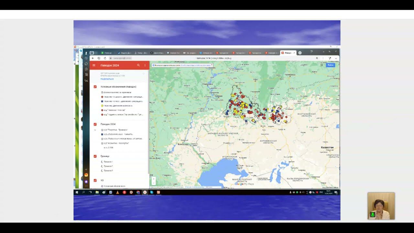The width and height of the screenshot is (414, 233).
Task: Close the info banner above the map
Action: [212, 65]
